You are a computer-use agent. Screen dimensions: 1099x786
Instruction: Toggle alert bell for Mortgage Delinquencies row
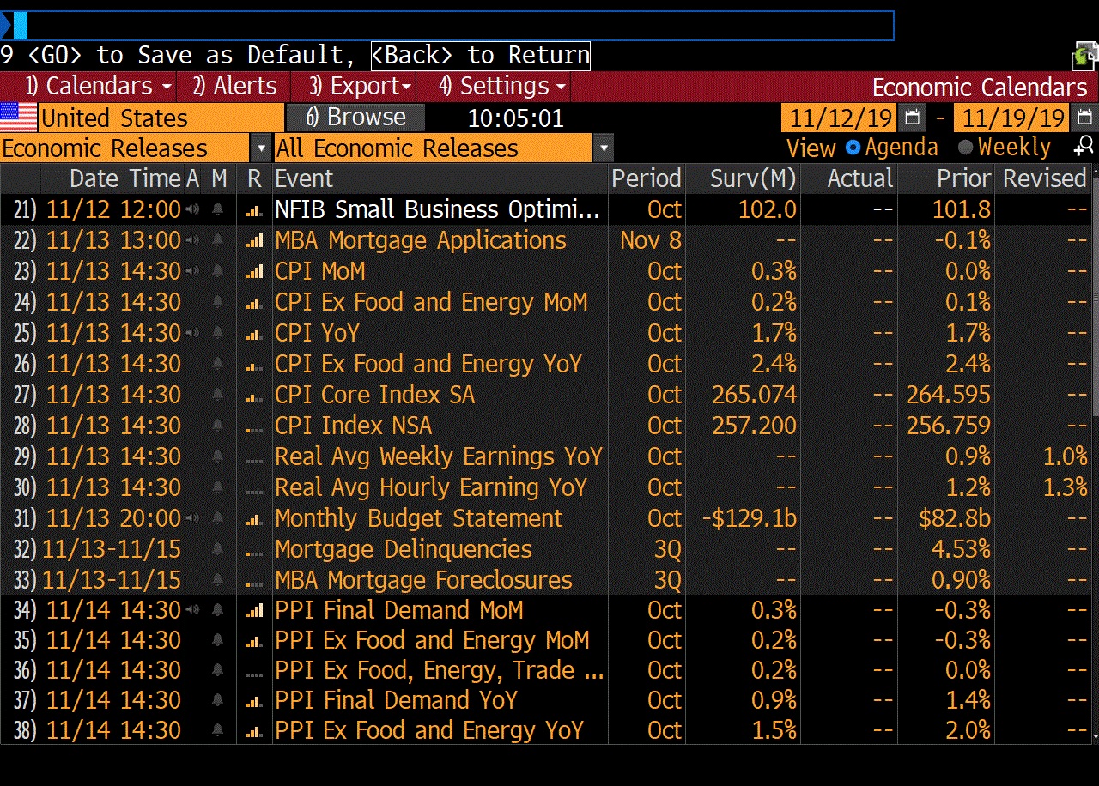point(218,549)
